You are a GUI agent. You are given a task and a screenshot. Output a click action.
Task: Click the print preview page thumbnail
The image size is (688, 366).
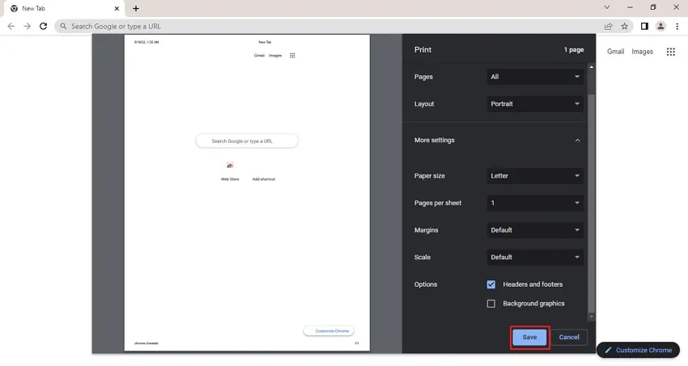coord(247,192)
